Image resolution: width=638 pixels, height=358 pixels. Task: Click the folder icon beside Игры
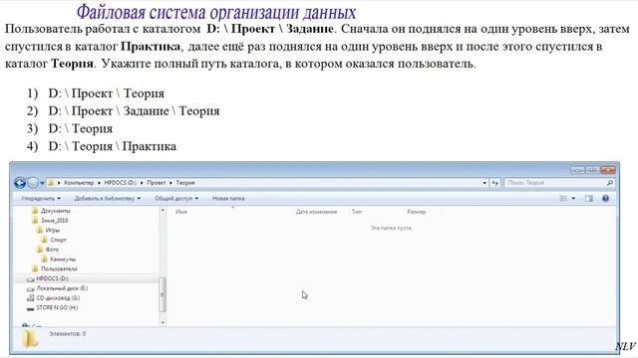coord(40,230)
